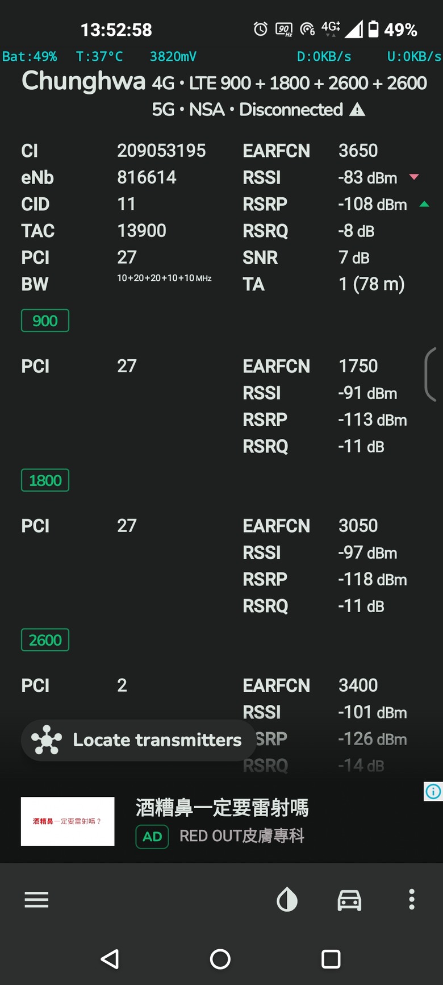The image size is (443, 985).
Task: Tap the green AD badge
Action: (152, 837)
